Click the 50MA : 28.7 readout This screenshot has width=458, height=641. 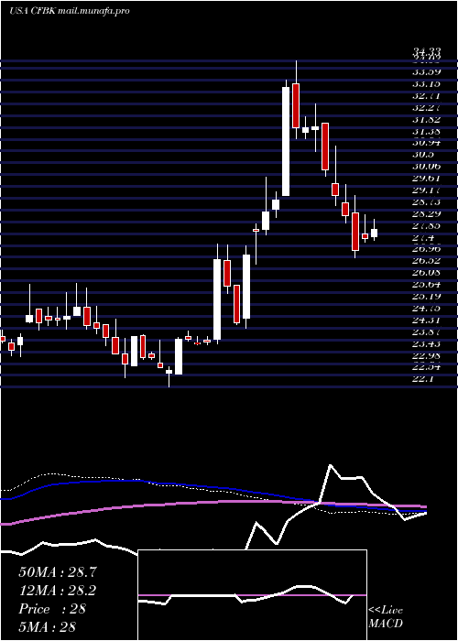(x=58, y=572)
